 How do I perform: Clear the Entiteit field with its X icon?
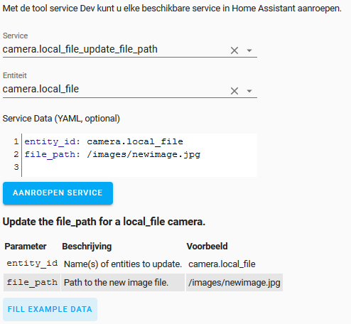click(x=234, y=91)
